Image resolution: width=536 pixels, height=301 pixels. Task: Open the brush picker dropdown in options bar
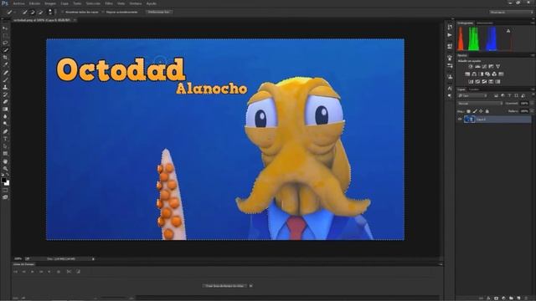point(50,12)
